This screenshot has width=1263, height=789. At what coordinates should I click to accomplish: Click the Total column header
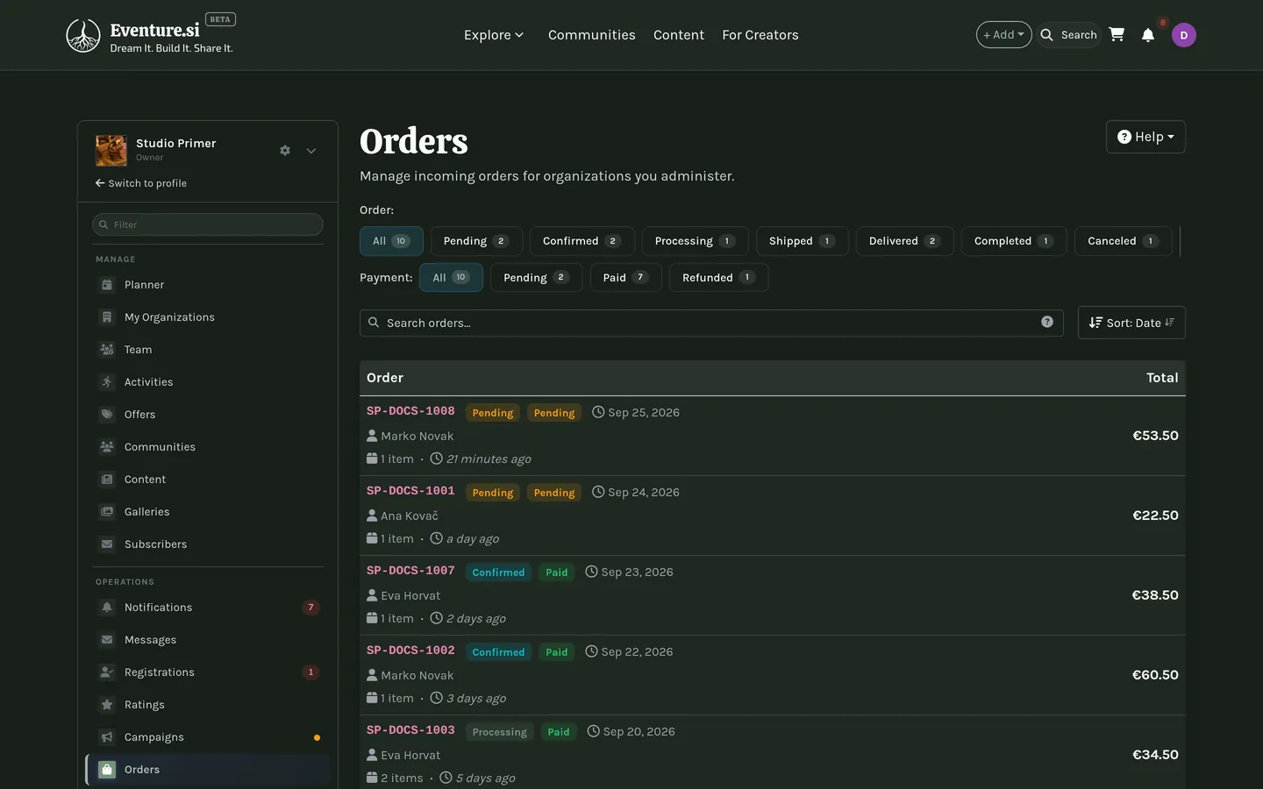1162,378
